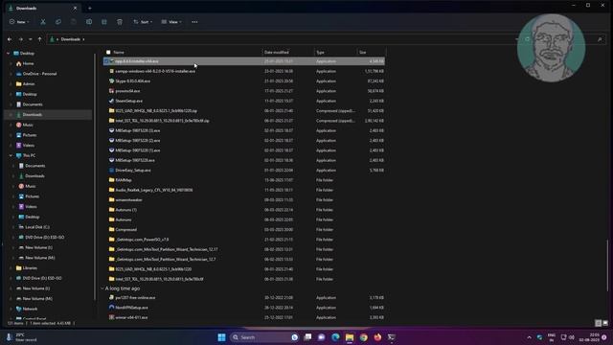Image resolution: width=613 pixels, height=345 pixels.
Task: Open Google Chrome from taskbar
Action: point(364,337)
